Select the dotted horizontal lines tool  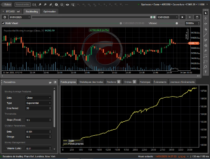[x=205, y=56]
